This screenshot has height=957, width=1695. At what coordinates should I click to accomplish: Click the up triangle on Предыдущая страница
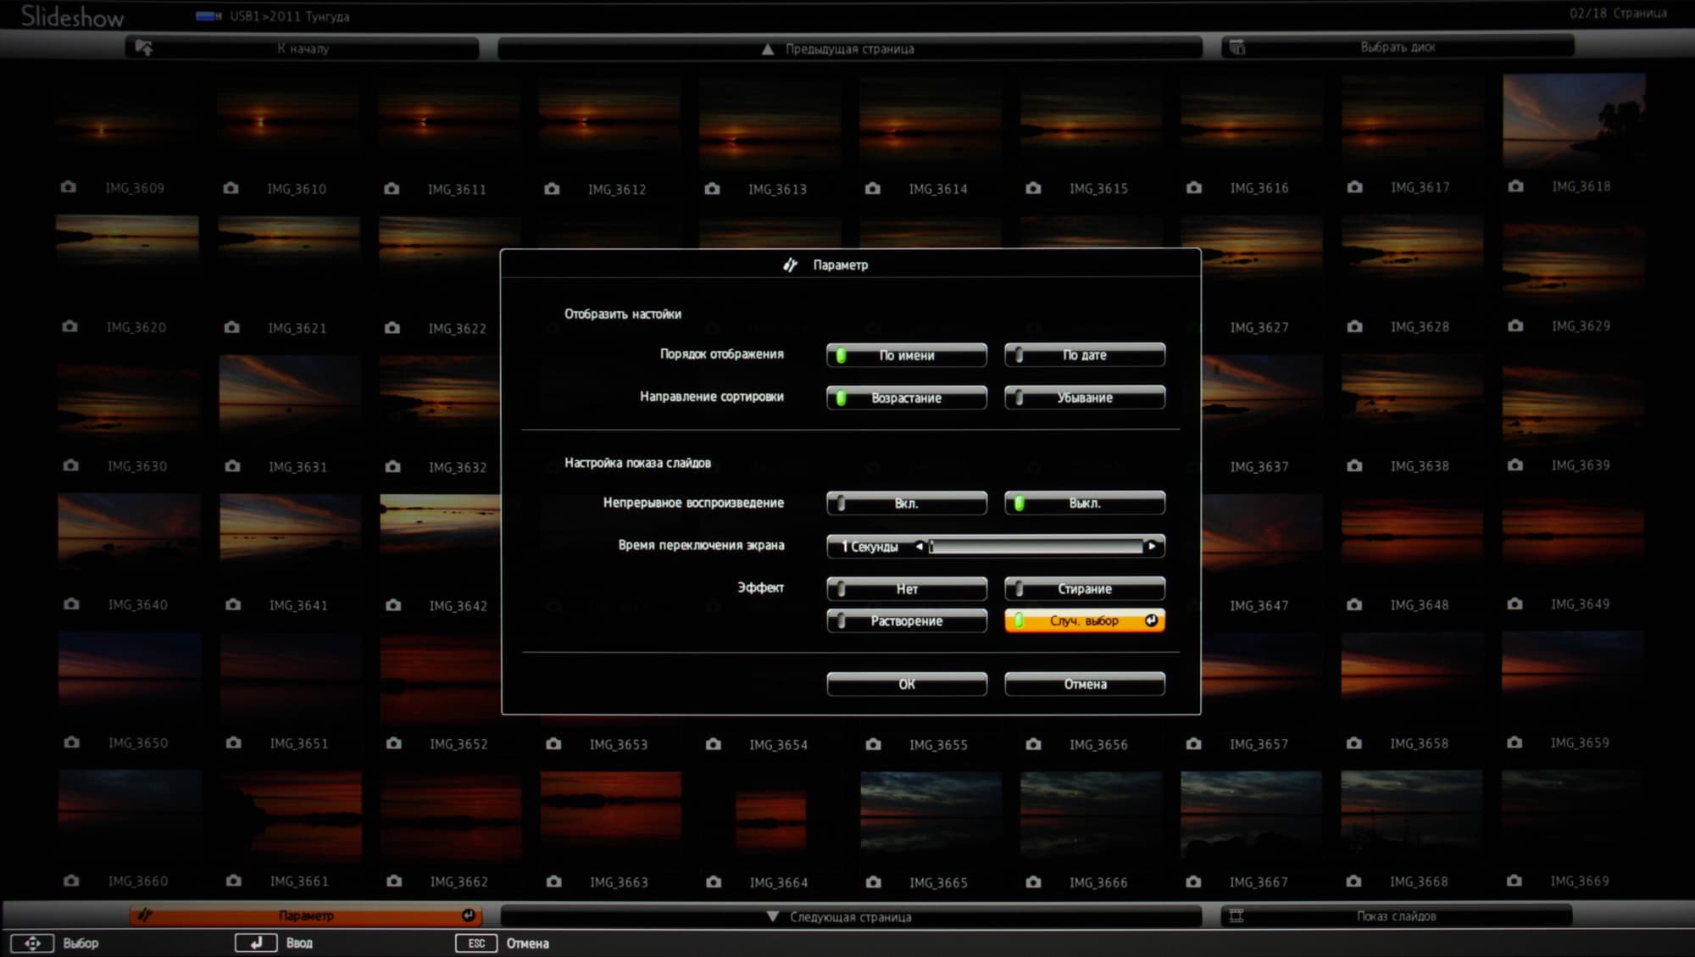pyautogui.click(x=767, y=49)
